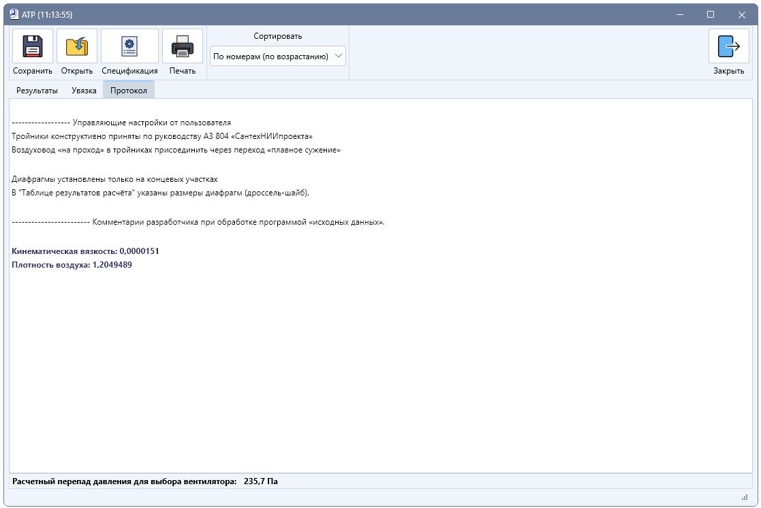761x508 pixels.
Task: Open file via the Открыть folder icon
Action: point(77,46)
